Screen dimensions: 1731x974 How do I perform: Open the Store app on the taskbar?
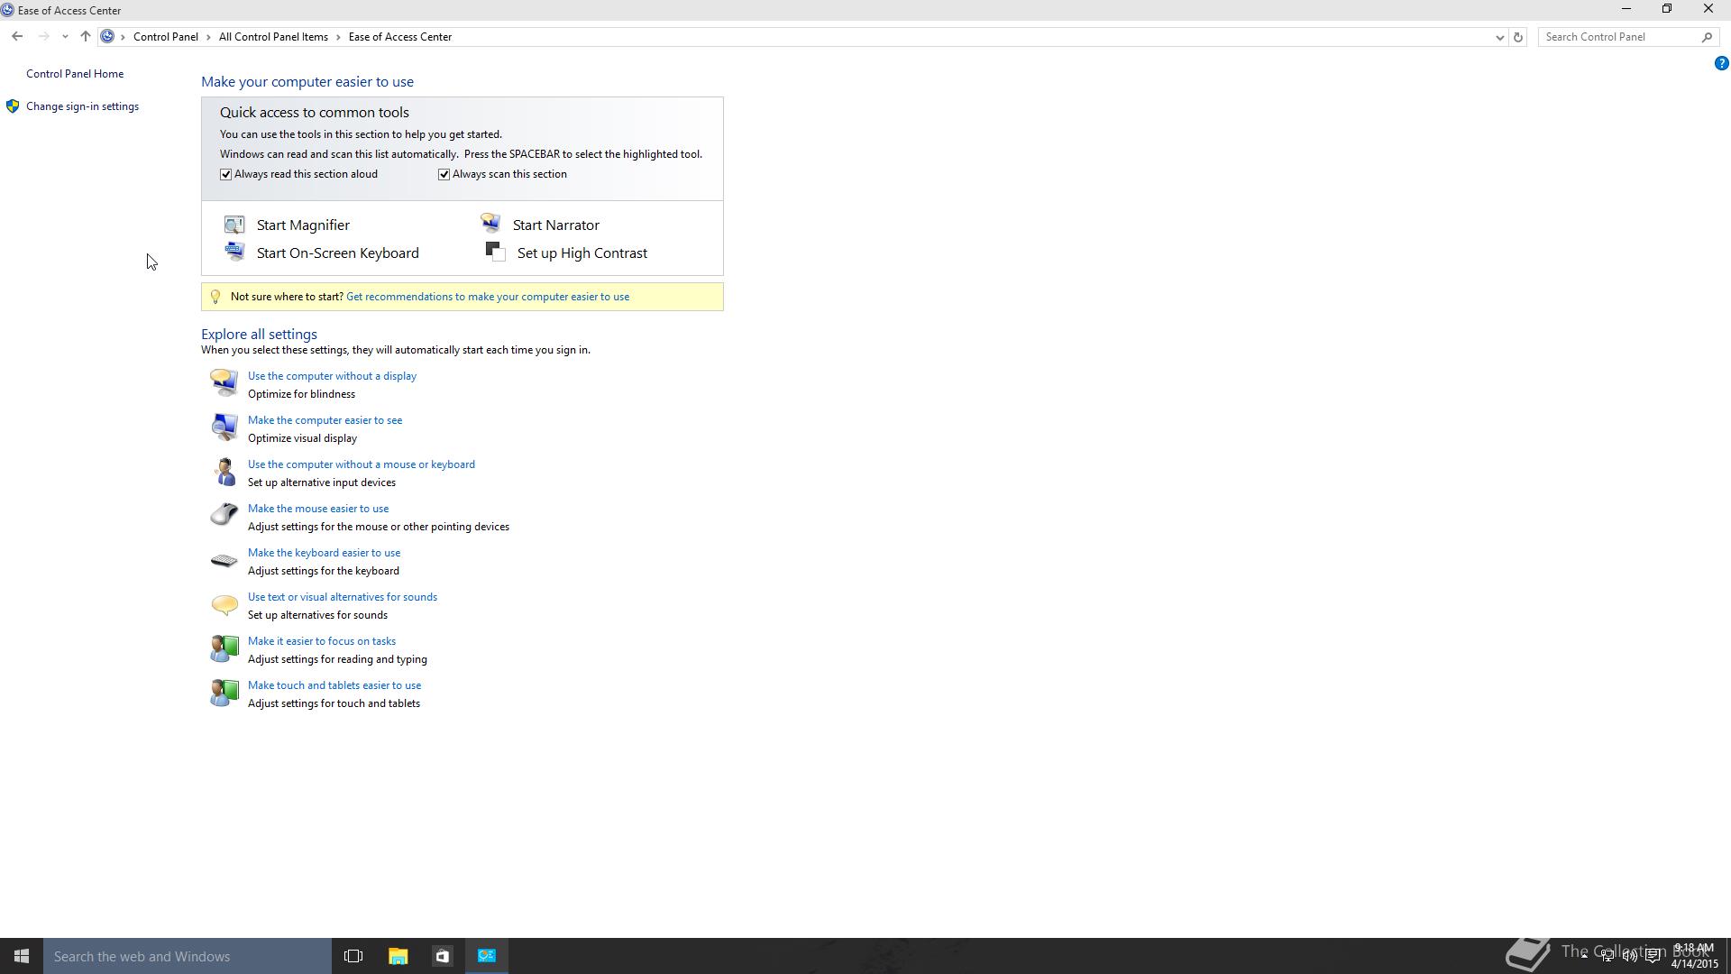click(442, 956)
